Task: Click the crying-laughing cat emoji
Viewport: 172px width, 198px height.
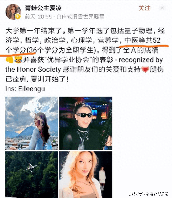Action: tap(18, 60)
